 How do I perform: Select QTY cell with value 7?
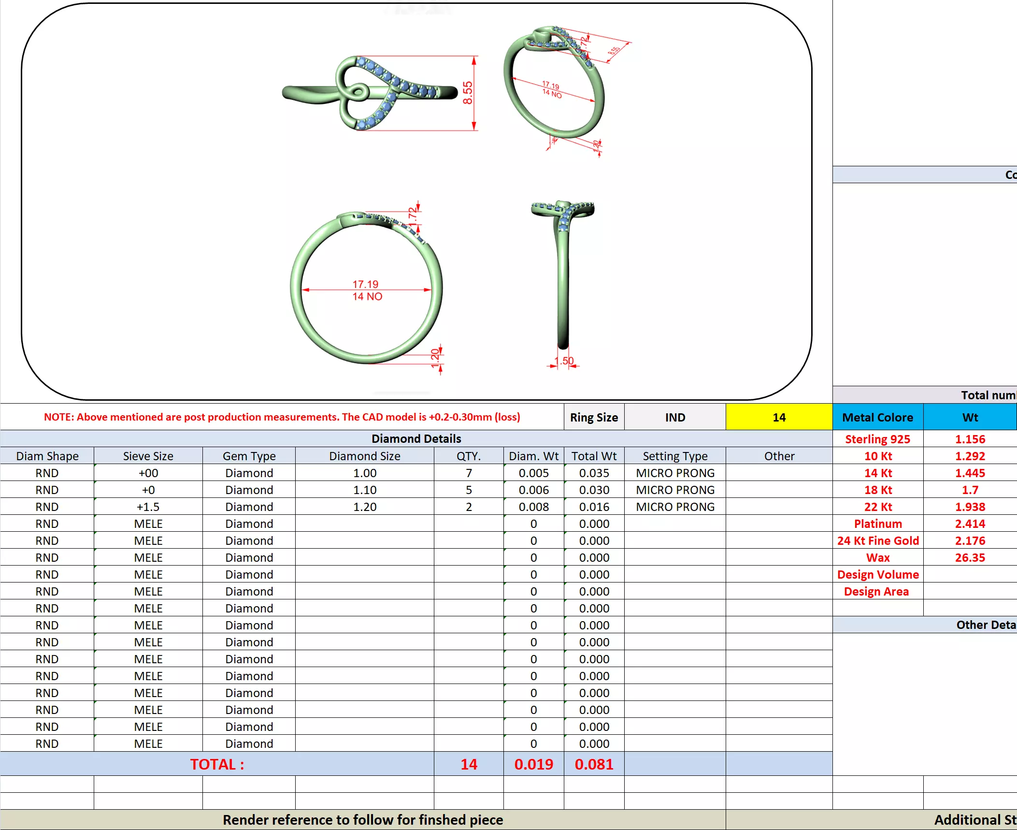click(x=468, y=473)
